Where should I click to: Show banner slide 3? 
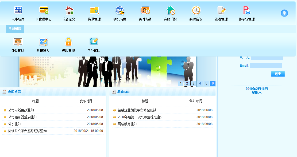click(193, 83)
